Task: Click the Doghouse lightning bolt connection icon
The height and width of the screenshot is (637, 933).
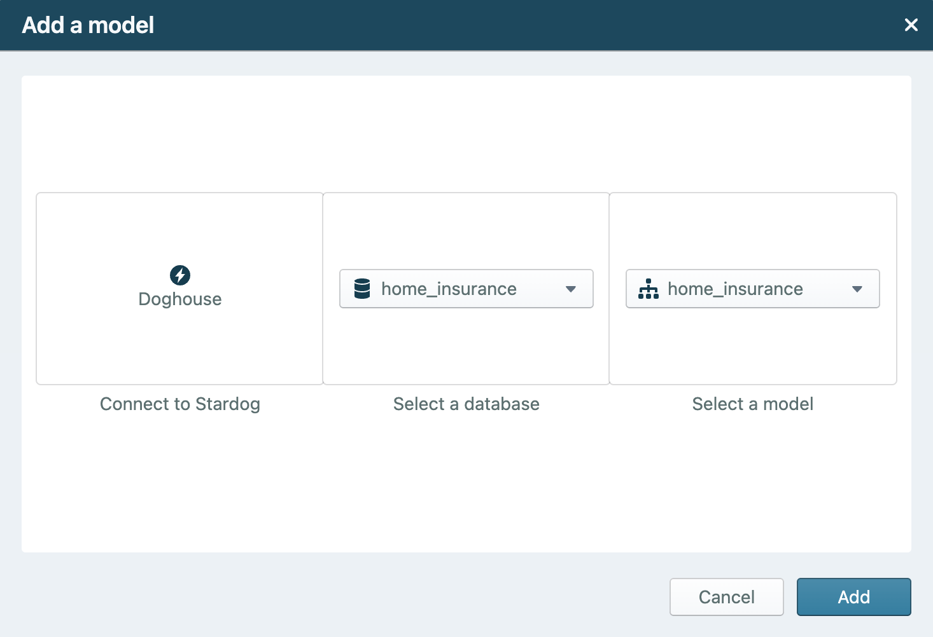Action: tap(180, 275)
